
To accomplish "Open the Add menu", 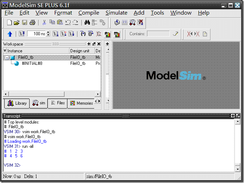I will click(x=139, y=13).
